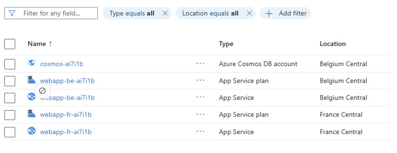
Task: Sort by the Location column header
Action: point(333,44)
